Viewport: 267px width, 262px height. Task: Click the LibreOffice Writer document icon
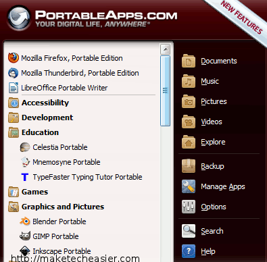[x=14, y=88]
